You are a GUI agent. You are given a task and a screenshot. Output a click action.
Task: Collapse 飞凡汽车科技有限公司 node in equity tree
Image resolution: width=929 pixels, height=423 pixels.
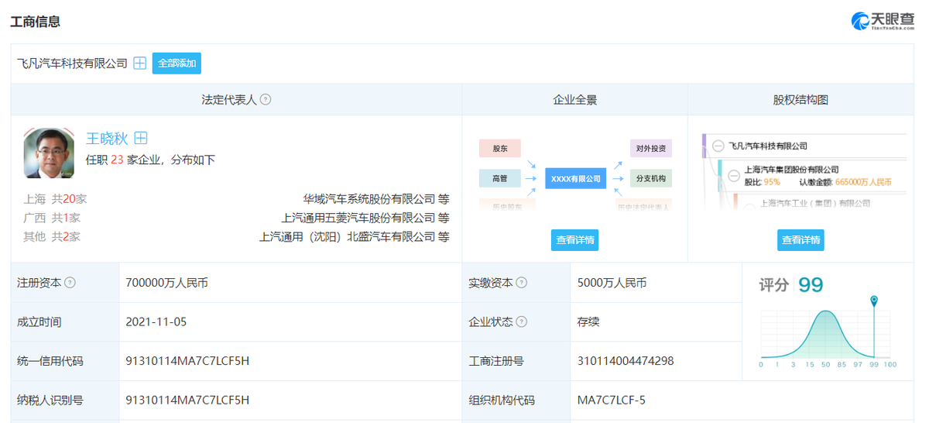pos(718,146)
